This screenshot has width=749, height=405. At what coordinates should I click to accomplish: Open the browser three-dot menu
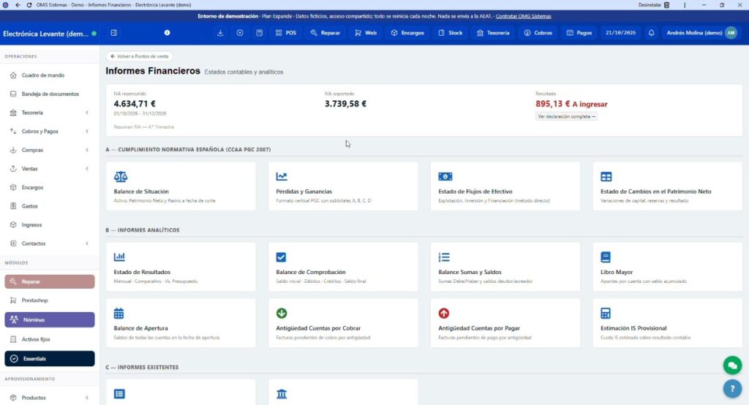(685, 5)
